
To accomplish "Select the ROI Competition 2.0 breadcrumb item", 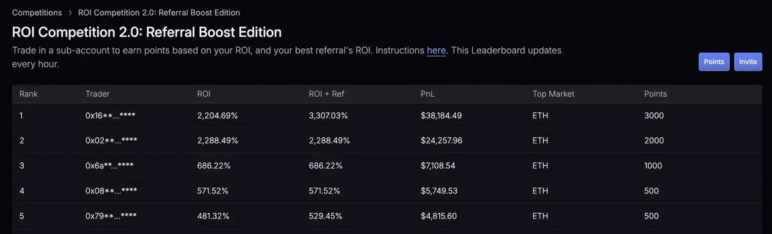I will coord(160,12).
